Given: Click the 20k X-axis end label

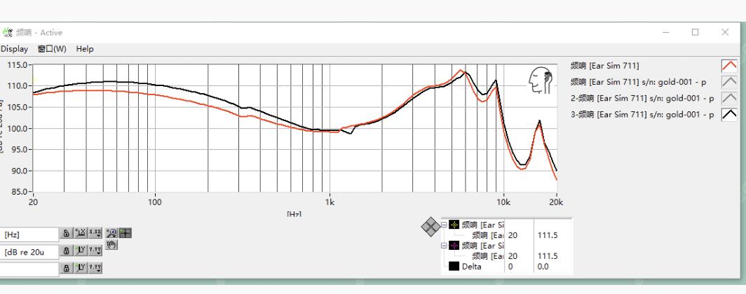Looking at the screenshot, I should [556, 202].
